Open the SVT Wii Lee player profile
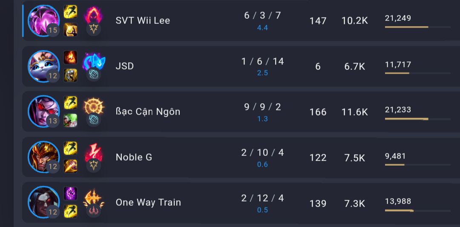The width and height of the screenshot is (460, 227). pos(143,20)
